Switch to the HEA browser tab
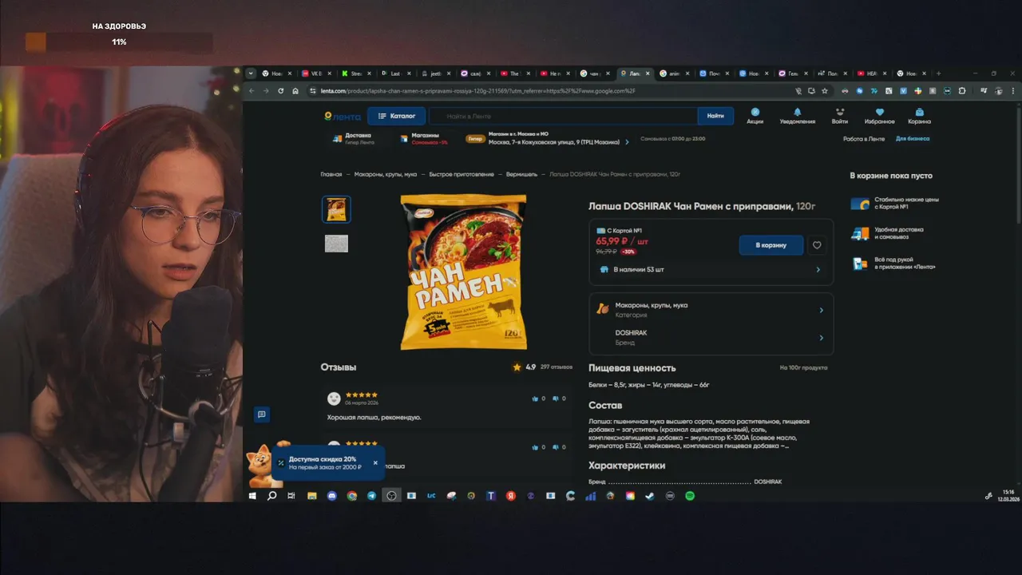The image size is (1022, 575). [872, 73]
